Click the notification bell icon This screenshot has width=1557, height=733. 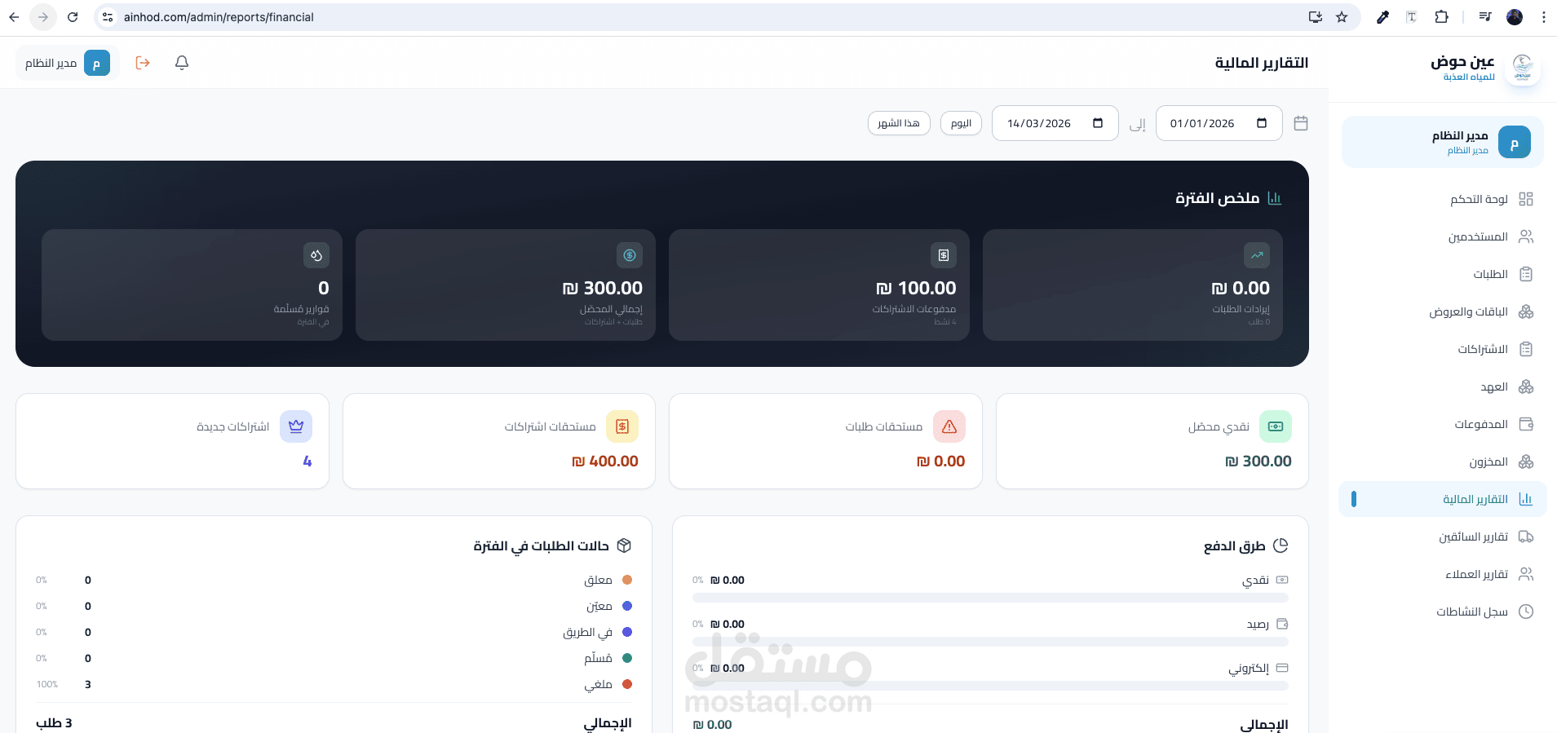[x=182, y=63]
